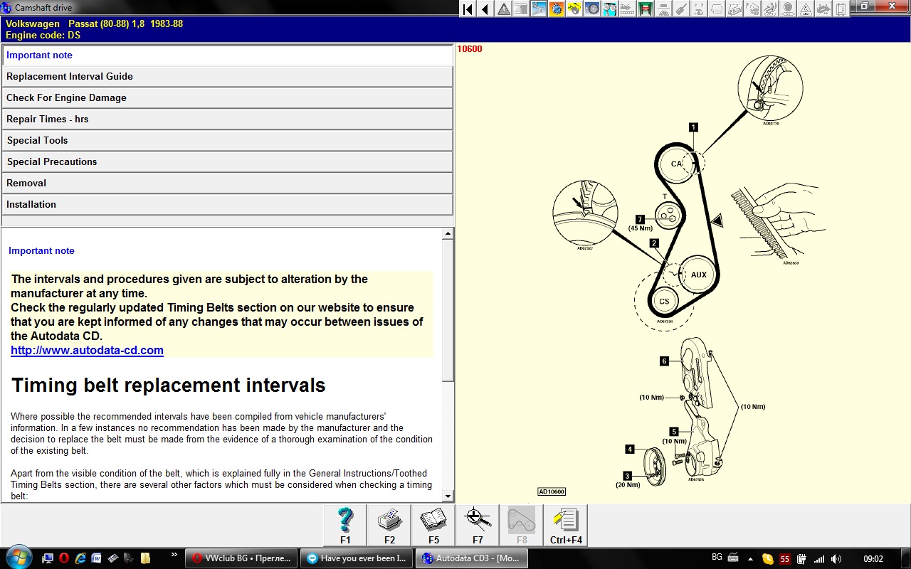
Task: Launch Word from the quick launch bar
Action: pos(96,558)
